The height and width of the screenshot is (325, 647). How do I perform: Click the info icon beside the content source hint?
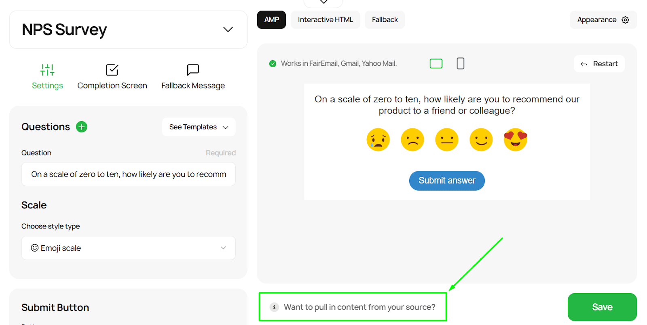tap(275, 307)
